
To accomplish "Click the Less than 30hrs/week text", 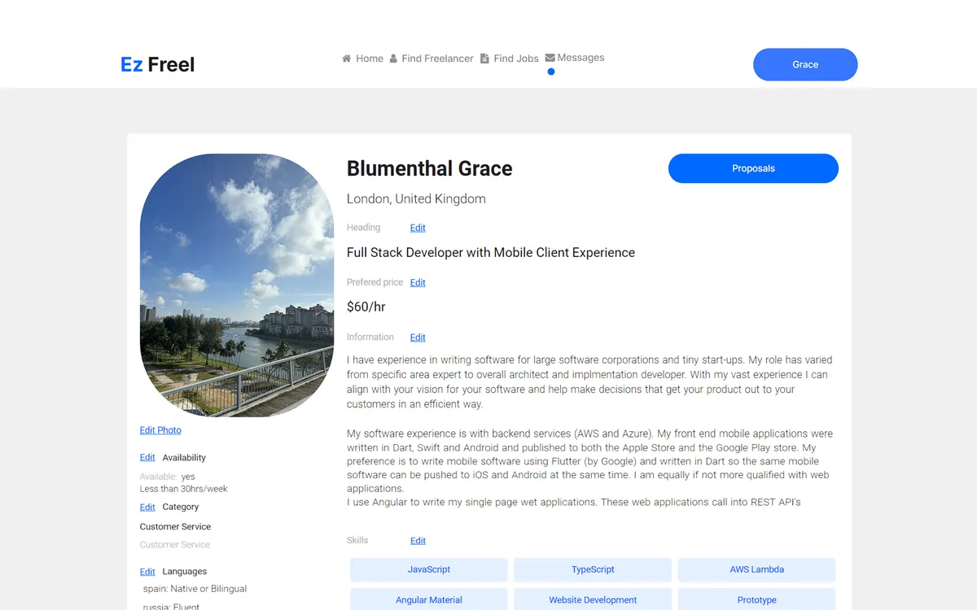I will pyautogui.click(x=184, y=489).
